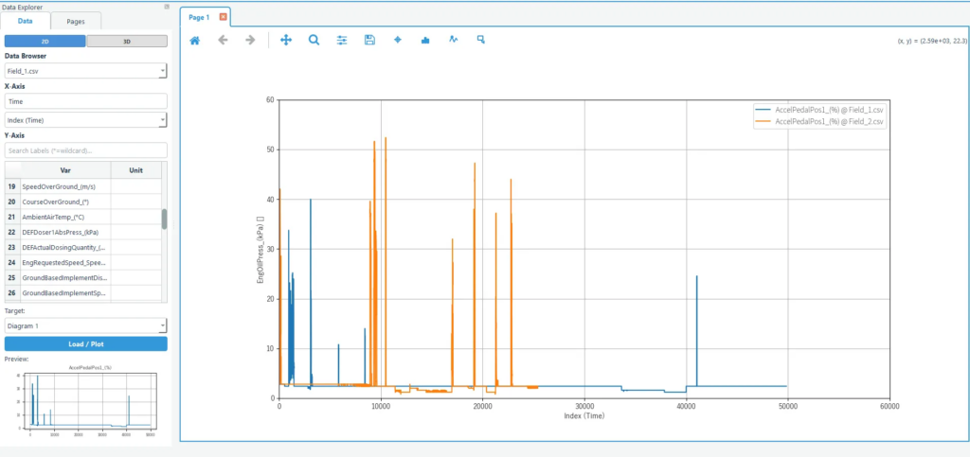Click the Search Labels input field
The image size is (970, 457).
pos(85,150)
